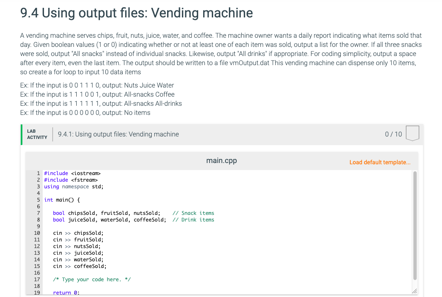The height and width of the screenshot is (297, 442).
Task: Click the LAB ACTIVITY label
Action: 37,134
